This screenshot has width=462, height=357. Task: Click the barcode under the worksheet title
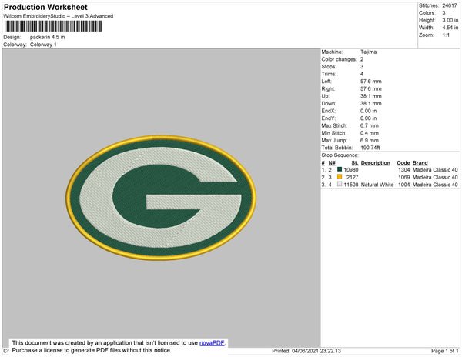53,26
